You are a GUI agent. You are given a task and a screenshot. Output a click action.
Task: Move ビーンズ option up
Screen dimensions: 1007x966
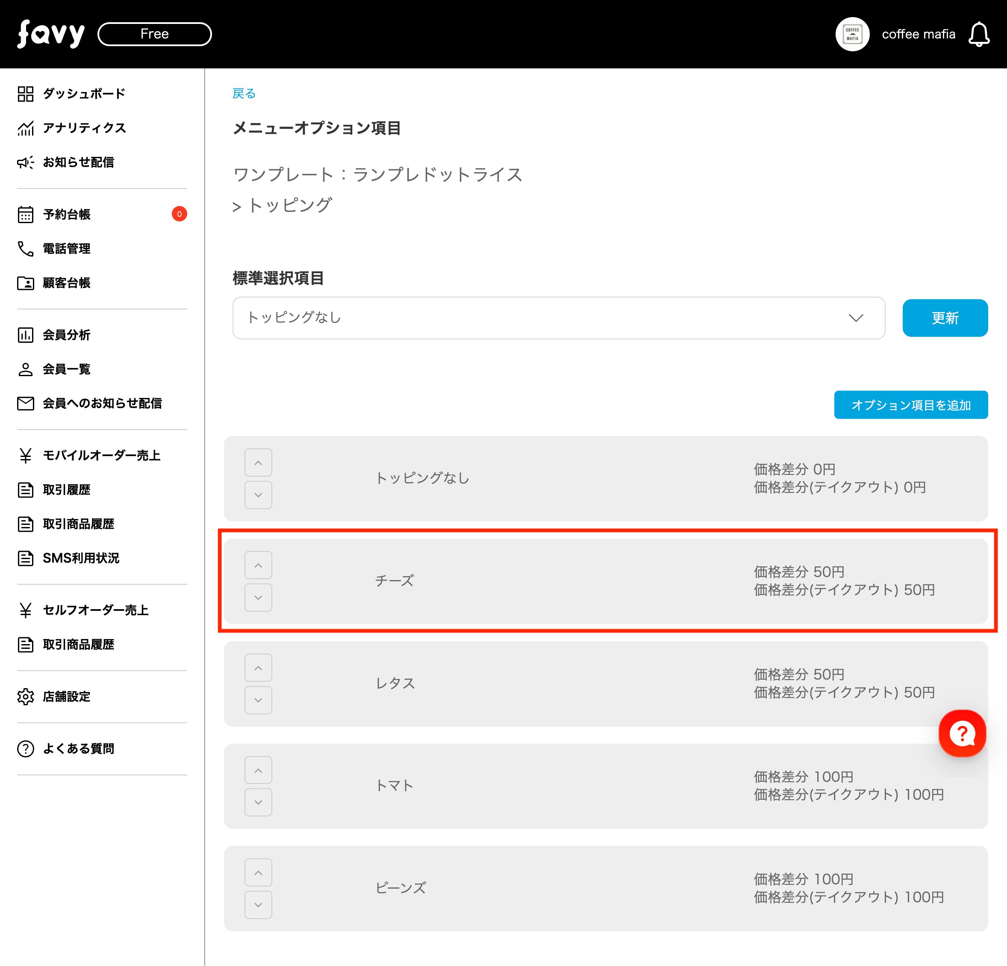[x=258, y=872]
